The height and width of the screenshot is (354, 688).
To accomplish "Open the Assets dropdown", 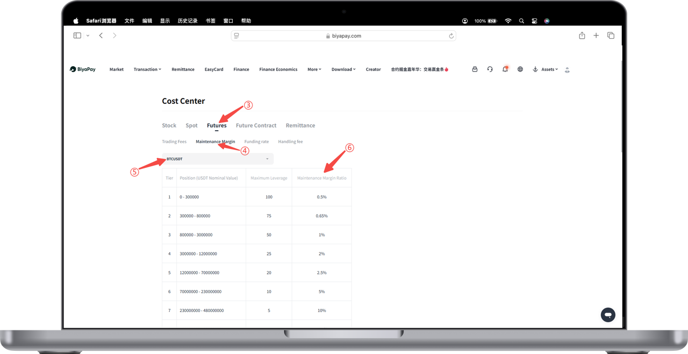I will pos(545,69).
